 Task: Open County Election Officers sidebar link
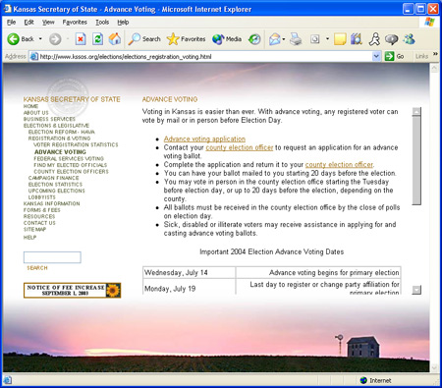coord(71,172)
